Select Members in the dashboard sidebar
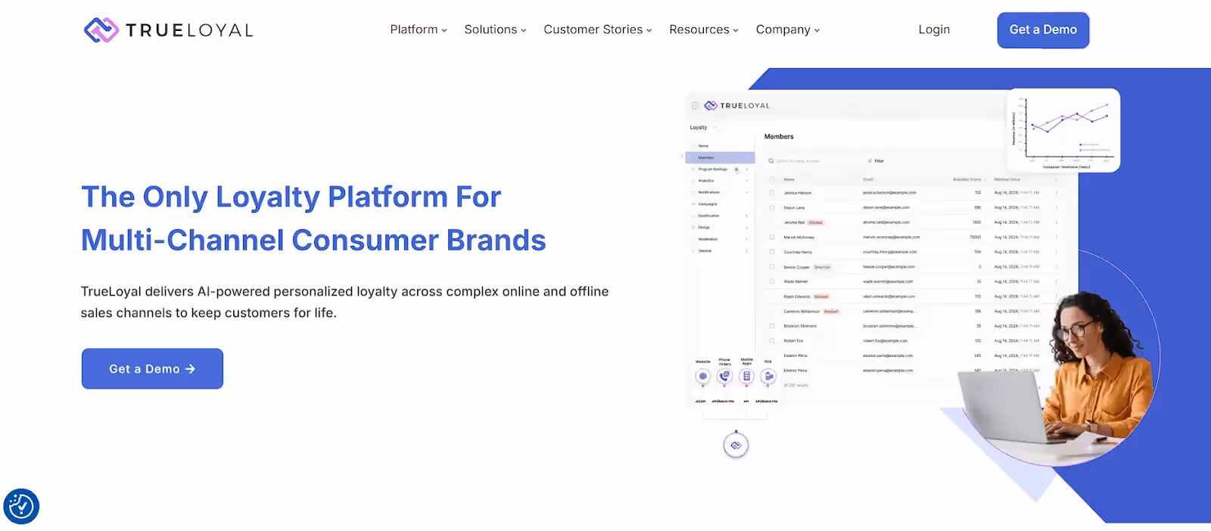The image size is (1211, 531). click(720, 157)
